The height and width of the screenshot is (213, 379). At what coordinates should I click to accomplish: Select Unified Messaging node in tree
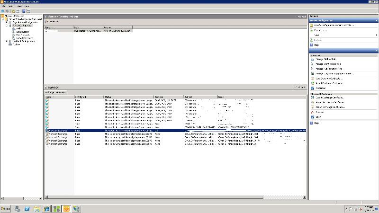coord(25,38)
